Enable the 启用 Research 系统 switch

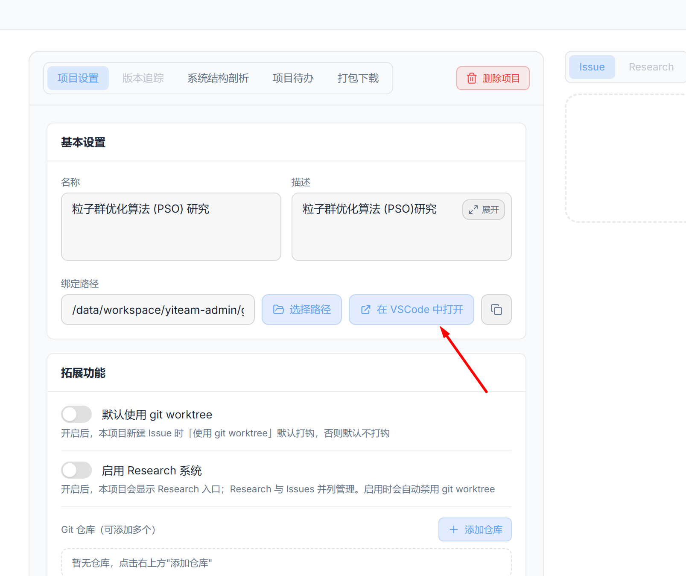[76, 470]
